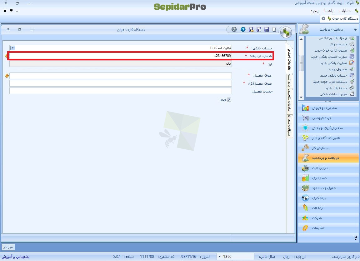Click the حساب تفصيل input field

point(121,91)
